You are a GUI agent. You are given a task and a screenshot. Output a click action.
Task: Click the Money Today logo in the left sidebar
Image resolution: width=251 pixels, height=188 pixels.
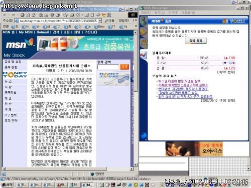tap(15, 75)
